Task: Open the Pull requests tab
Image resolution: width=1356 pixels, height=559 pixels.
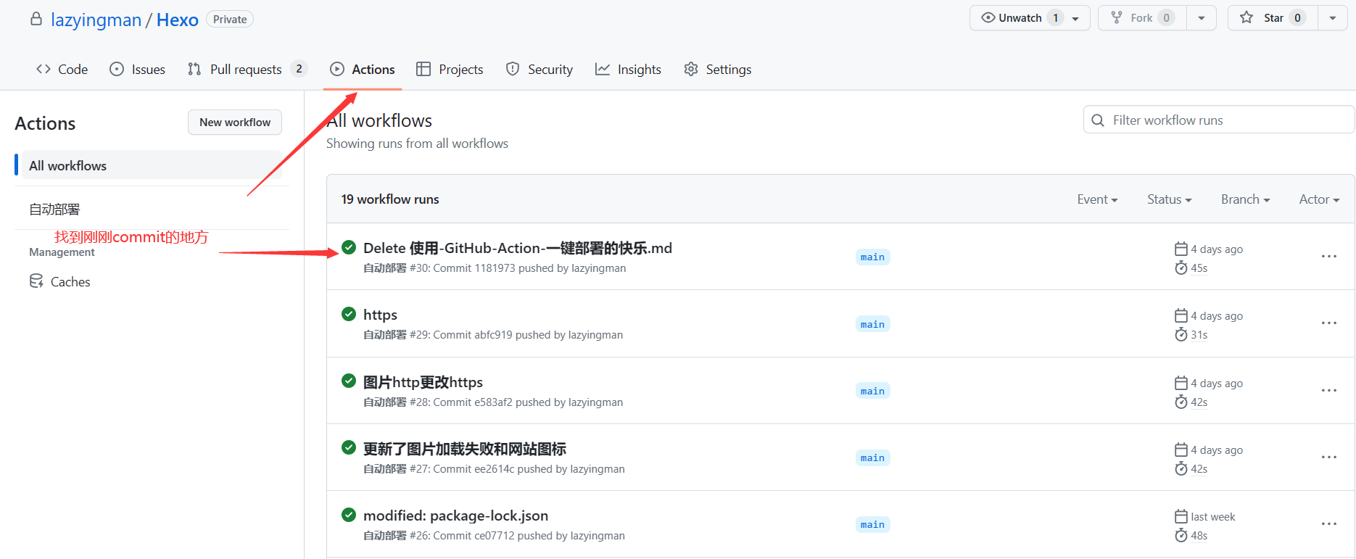Action: pyautogui.click(x=247, y=69)
